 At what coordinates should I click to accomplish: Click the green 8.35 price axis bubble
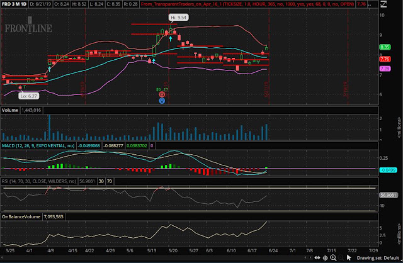pyautogui.click(x=385, y=47)
